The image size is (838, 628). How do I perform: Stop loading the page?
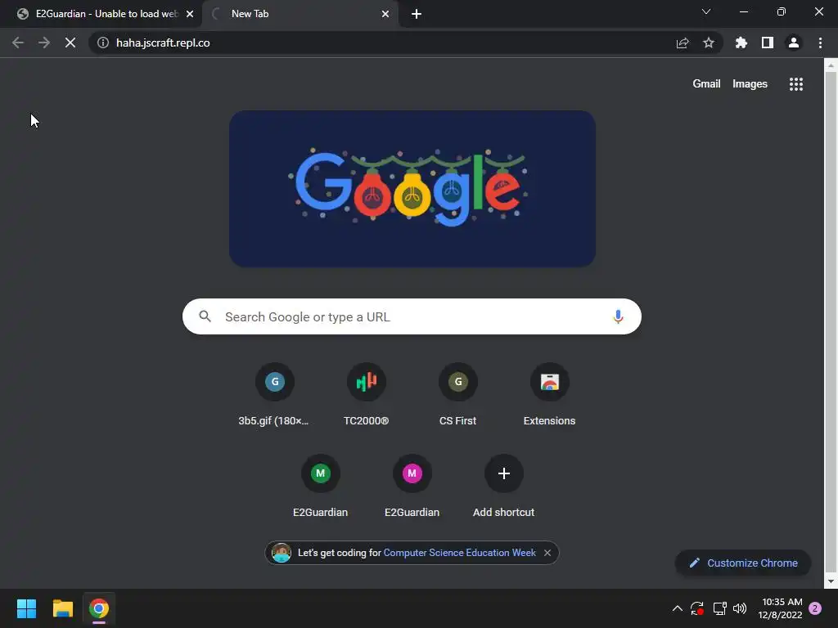click(x=70, y=43)
